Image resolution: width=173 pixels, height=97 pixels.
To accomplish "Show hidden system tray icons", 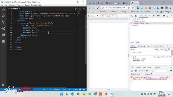I will (139, 94).
